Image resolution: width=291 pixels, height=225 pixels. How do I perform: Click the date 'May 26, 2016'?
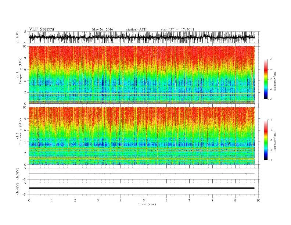pyautogui.click(x=103, y=29)
